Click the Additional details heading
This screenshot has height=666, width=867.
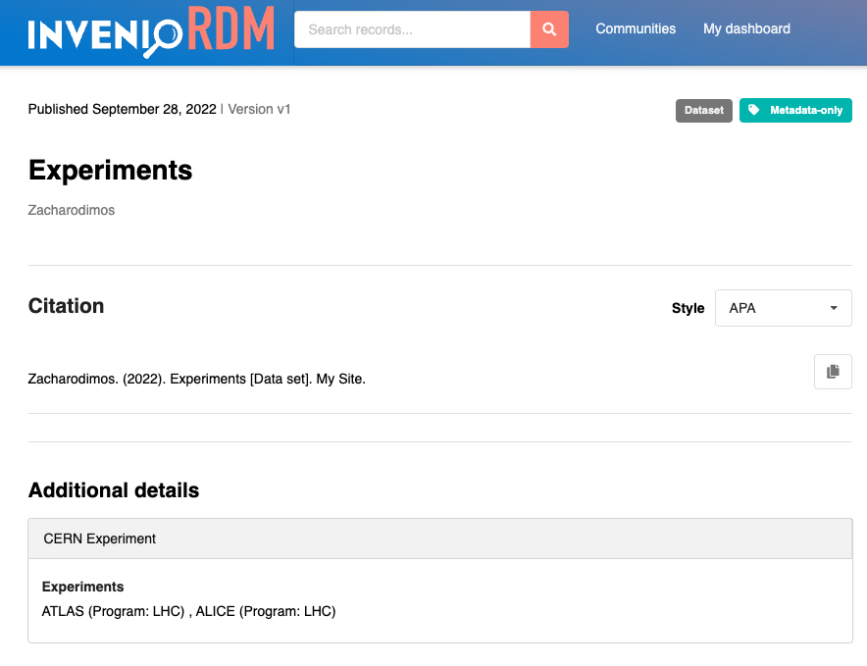tap(114, 490)
